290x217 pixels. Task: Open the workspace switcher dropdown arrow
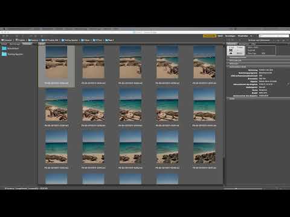pos(251,36)
